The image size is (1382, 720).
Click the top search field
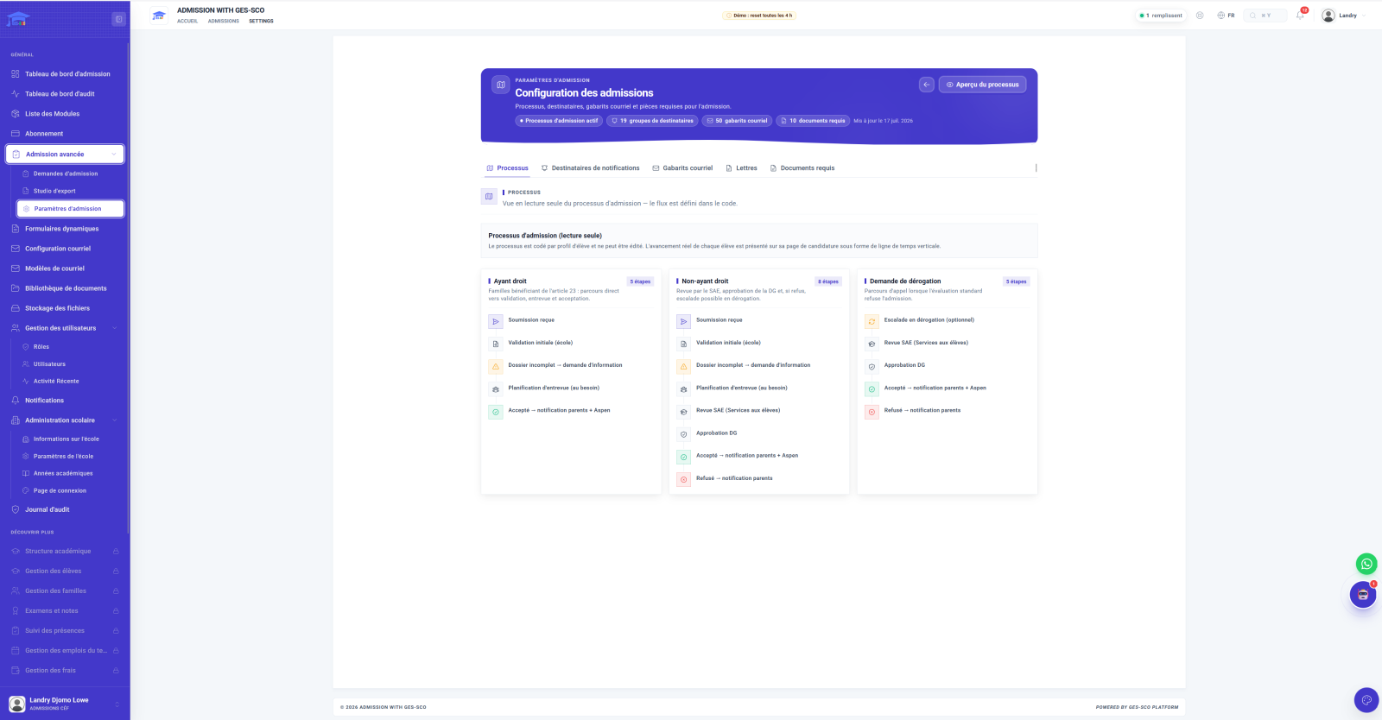click(x=1265, y=16)
